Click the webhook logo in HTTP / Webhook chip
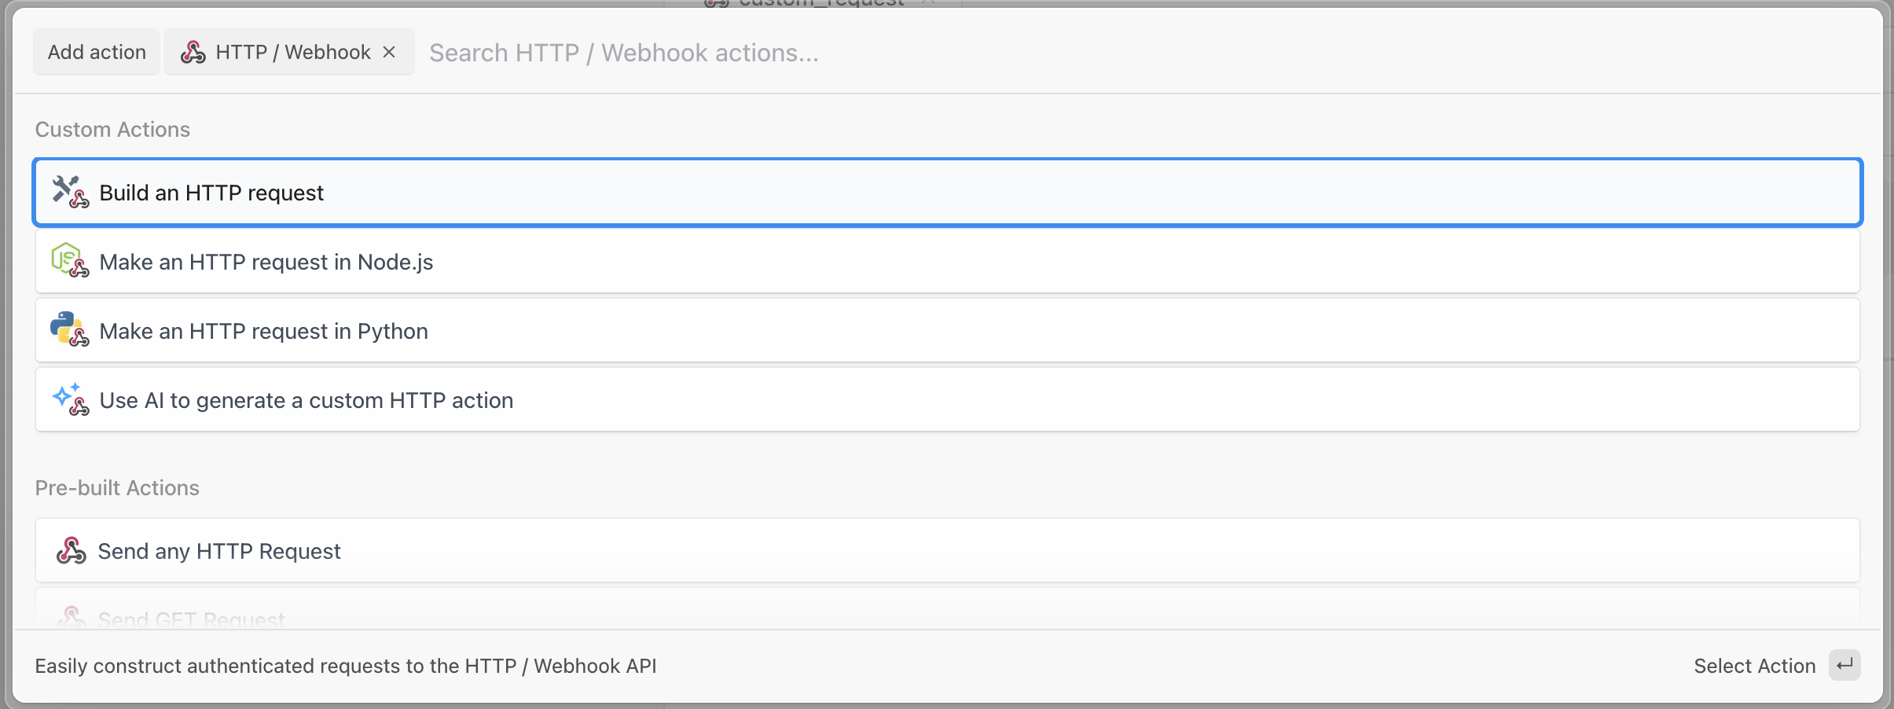Viewport: 1894px width, 709px height. (193, 53)
